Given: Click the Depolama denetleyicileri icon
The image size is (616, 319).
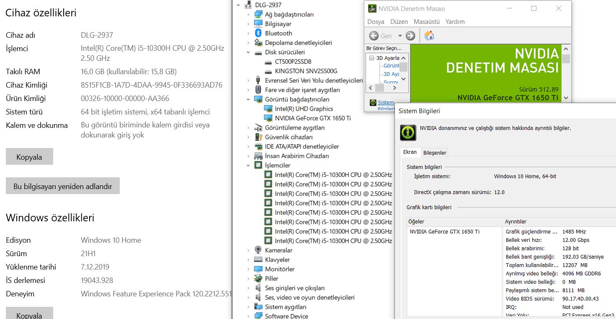Looking at the screenshot, I should pyautogui.click(x=258, y=43).
